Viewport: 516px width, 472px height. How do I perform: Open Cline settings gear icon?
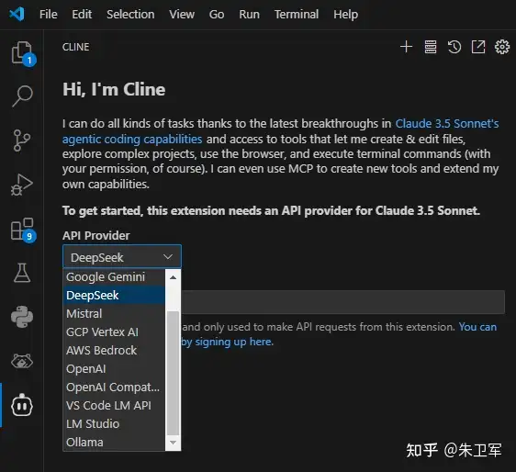click(502, 47)
